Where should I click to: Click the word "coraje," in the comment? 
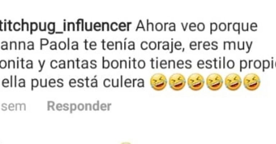pos(162,46)
